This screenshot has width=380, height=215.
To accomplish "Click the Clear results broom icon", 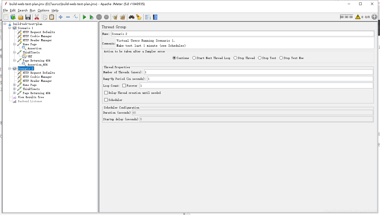I will pos(115,17).
